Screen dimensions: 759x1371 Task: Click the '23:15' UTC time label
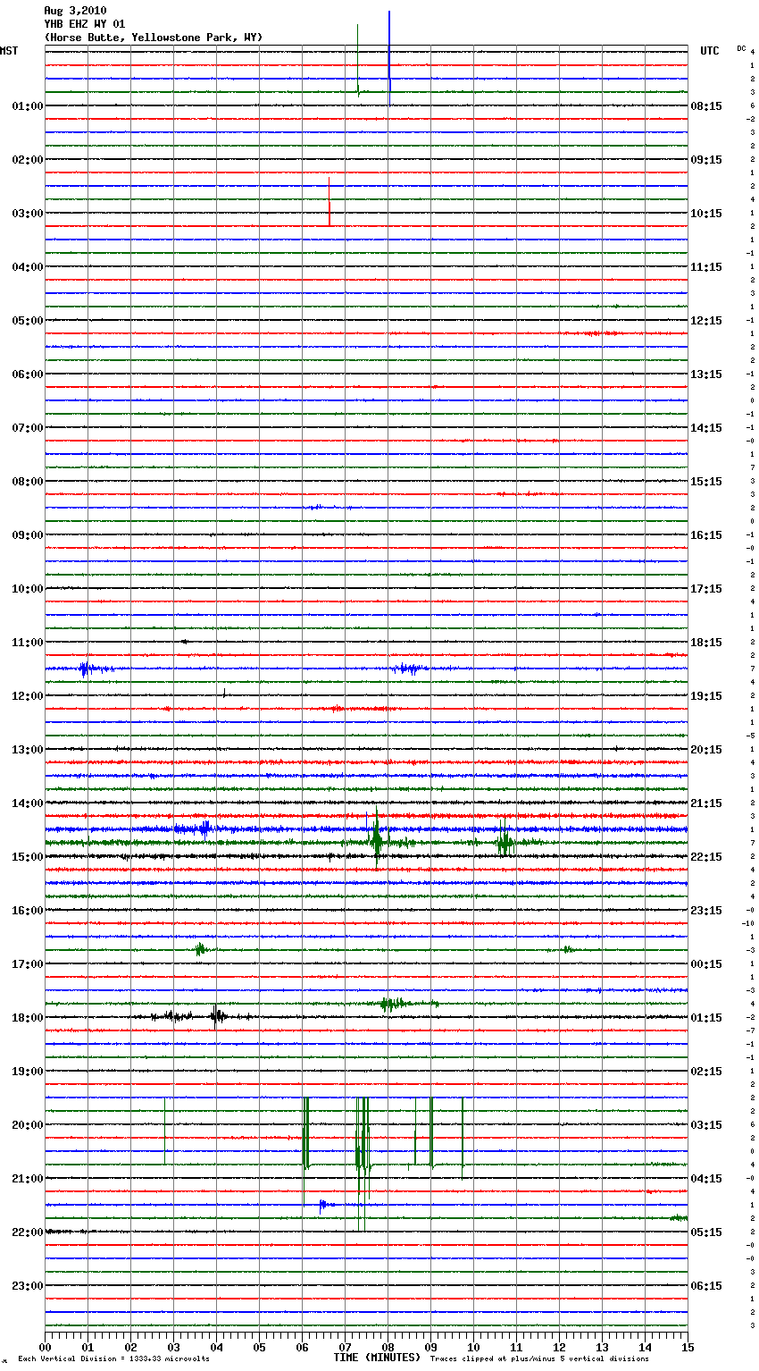(706, 911)
